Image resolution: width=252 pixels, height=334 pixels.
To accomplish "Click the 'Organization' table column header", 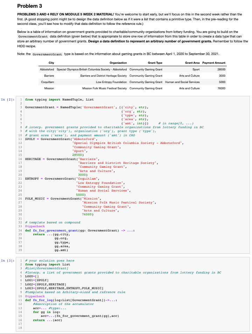I will (118, 63).
